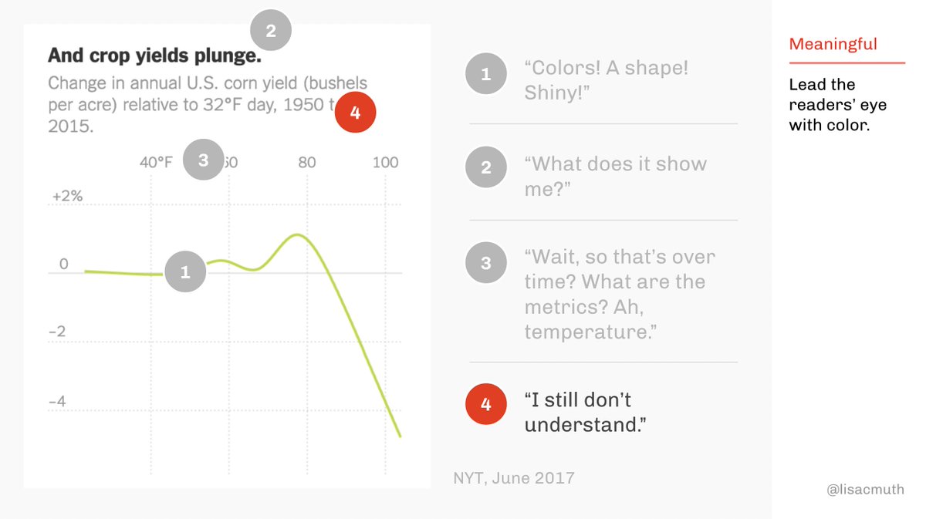The height and width of the screenshot is (519, 926).
Task: Click the "What does it show me?" quote
Action: [x=615, y=176]
